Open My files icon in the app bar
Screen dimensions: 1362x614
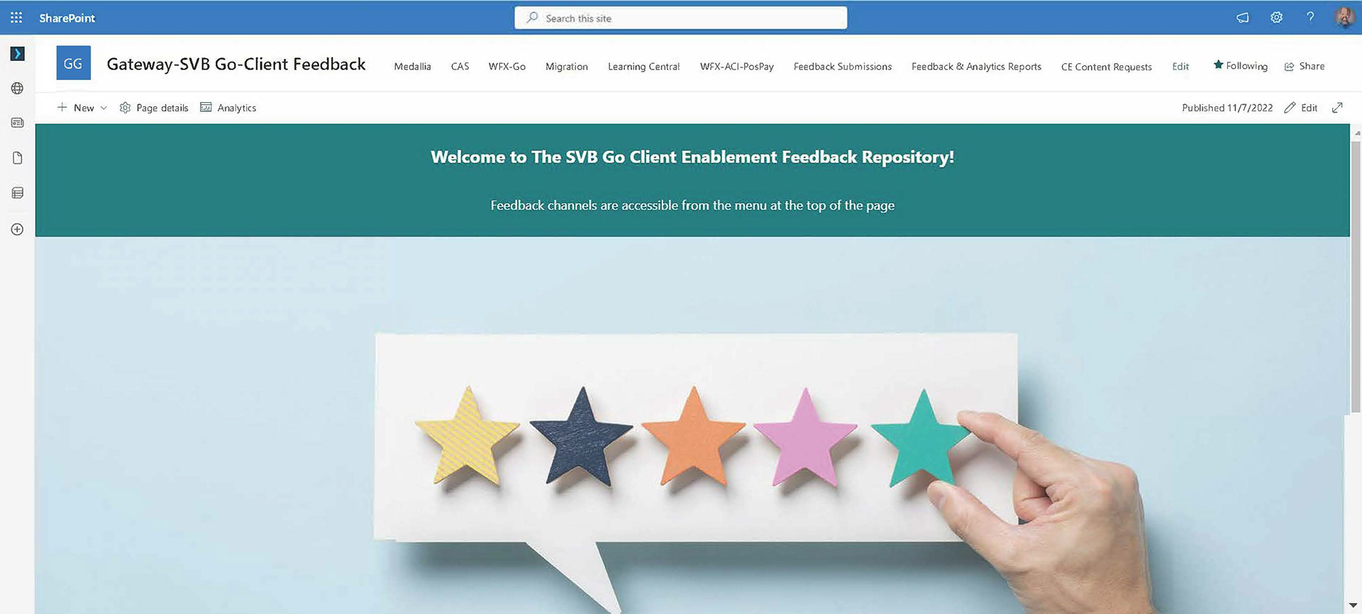tap(17, 157)
